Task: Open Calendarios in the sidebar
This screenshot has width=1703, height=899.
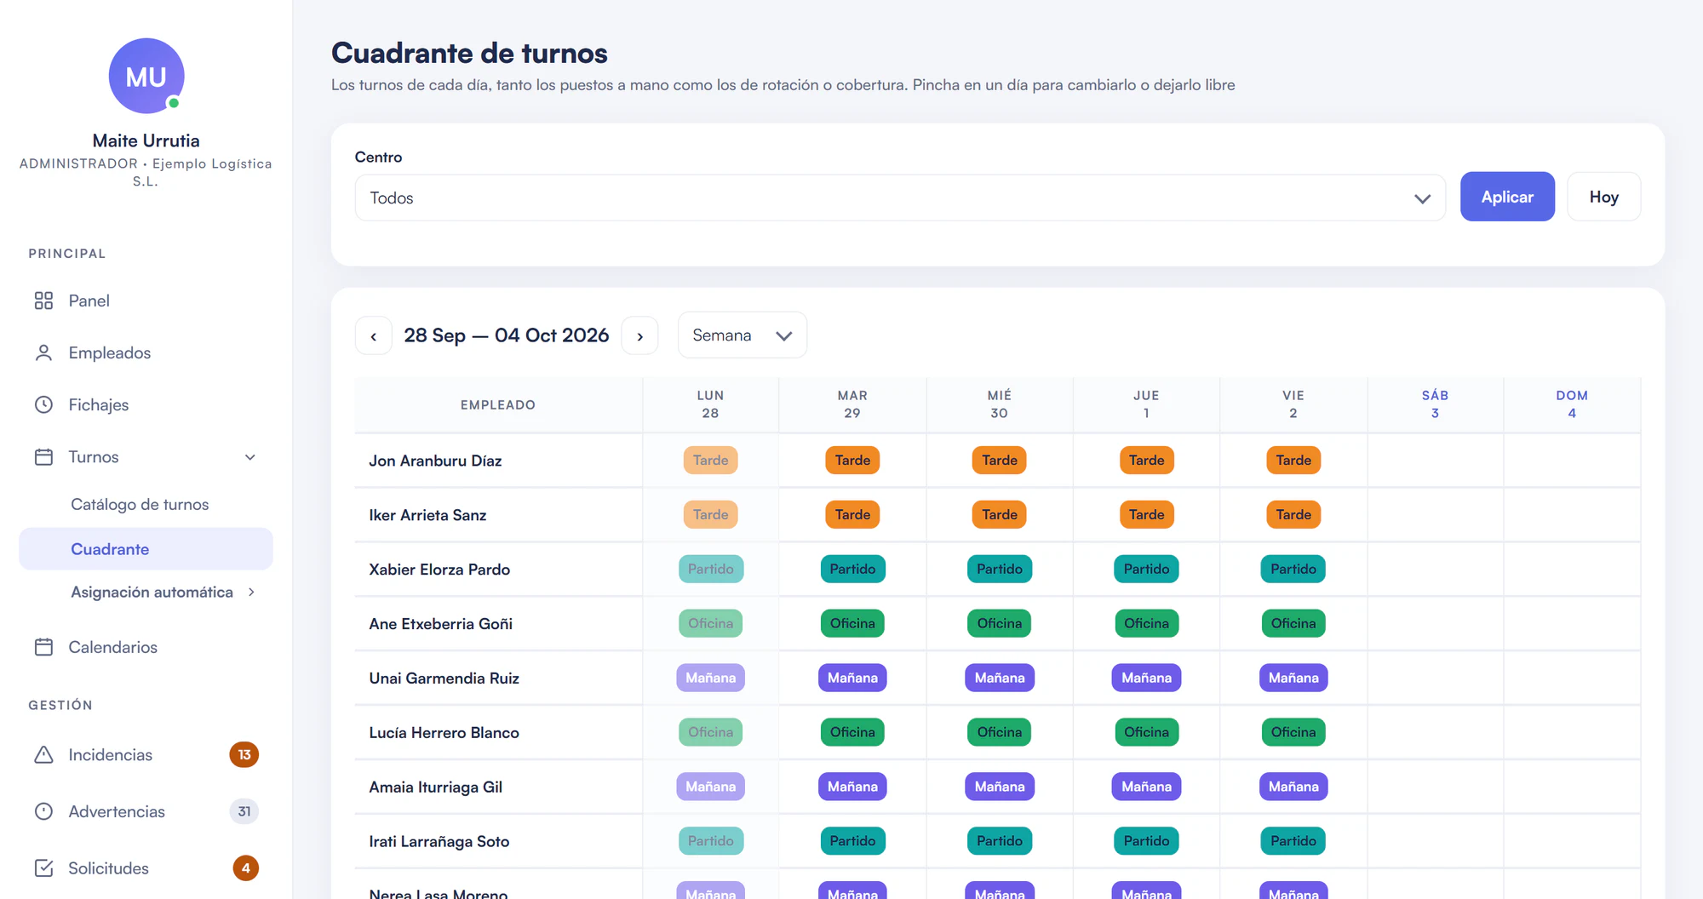Action: [112, 647]
